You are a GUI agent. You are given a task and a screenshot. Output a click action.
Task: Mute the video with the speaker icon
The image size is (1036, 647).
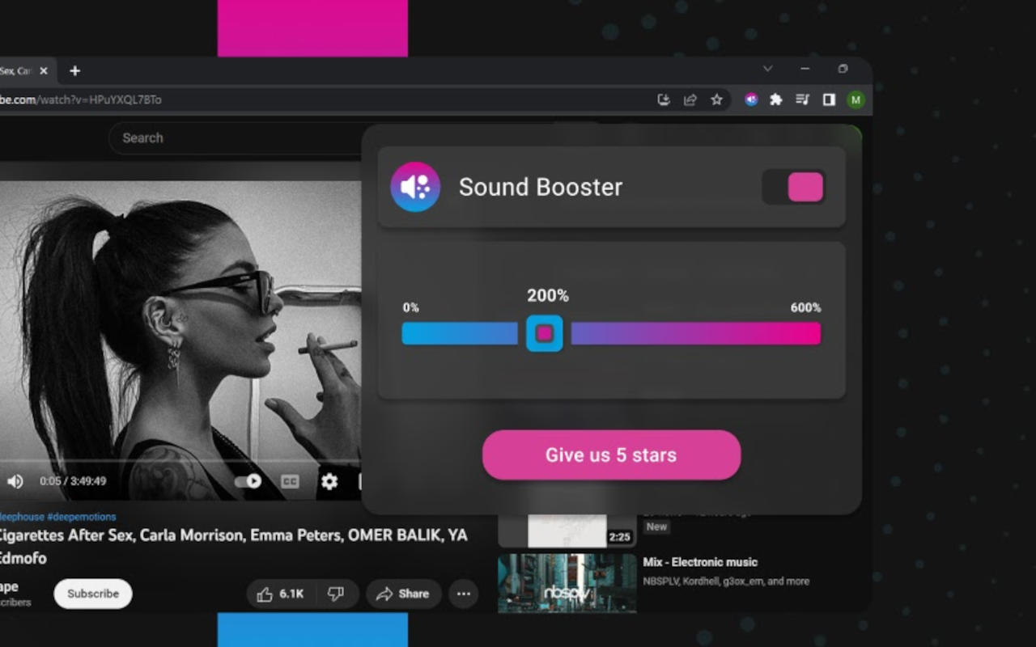[x=15, y=481]
